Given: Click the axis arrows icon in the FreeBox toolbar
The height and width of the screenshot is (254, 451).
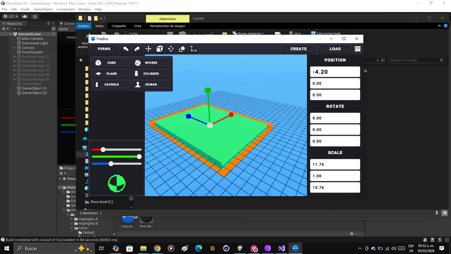Looking at the screenshot, I should [x=193, y=49].
